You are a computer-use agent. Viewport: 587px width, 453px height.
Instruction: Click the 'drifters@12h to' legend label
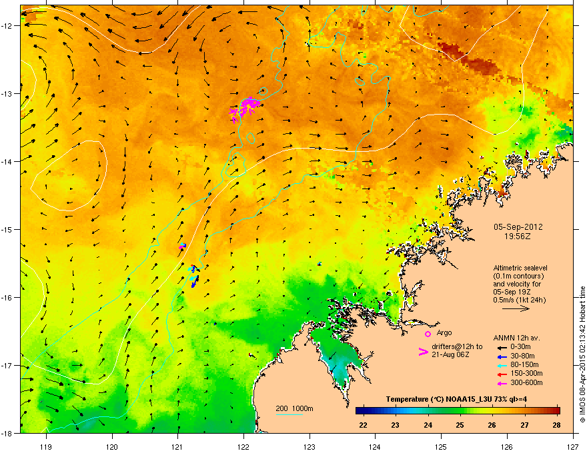point(457,346)
